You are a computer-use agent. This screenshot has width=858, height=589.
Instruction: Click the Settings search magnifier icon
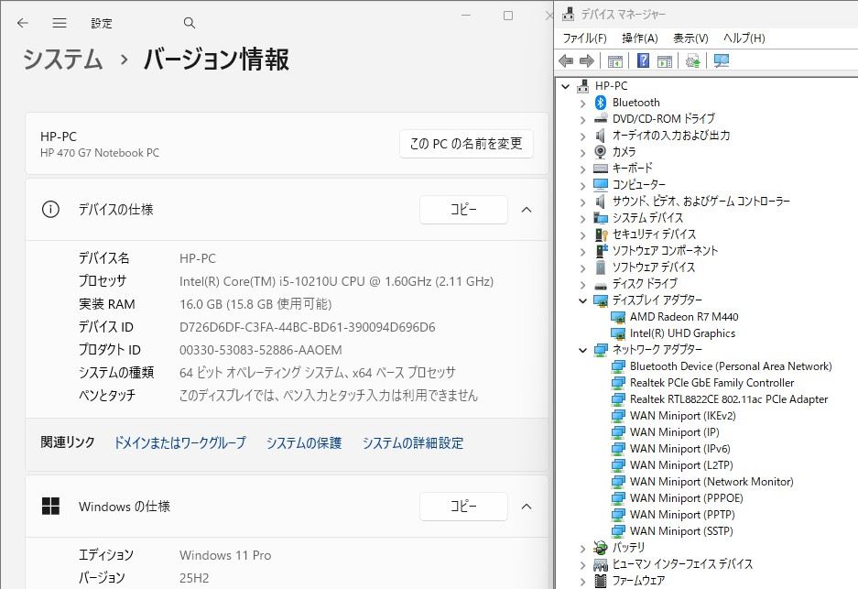pos(190,23)
